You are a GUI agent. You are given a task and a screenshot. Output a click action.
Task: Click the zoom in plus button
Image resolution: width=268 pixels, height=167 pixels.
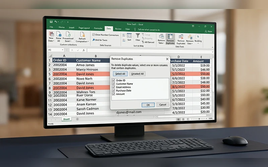point(206,119)
